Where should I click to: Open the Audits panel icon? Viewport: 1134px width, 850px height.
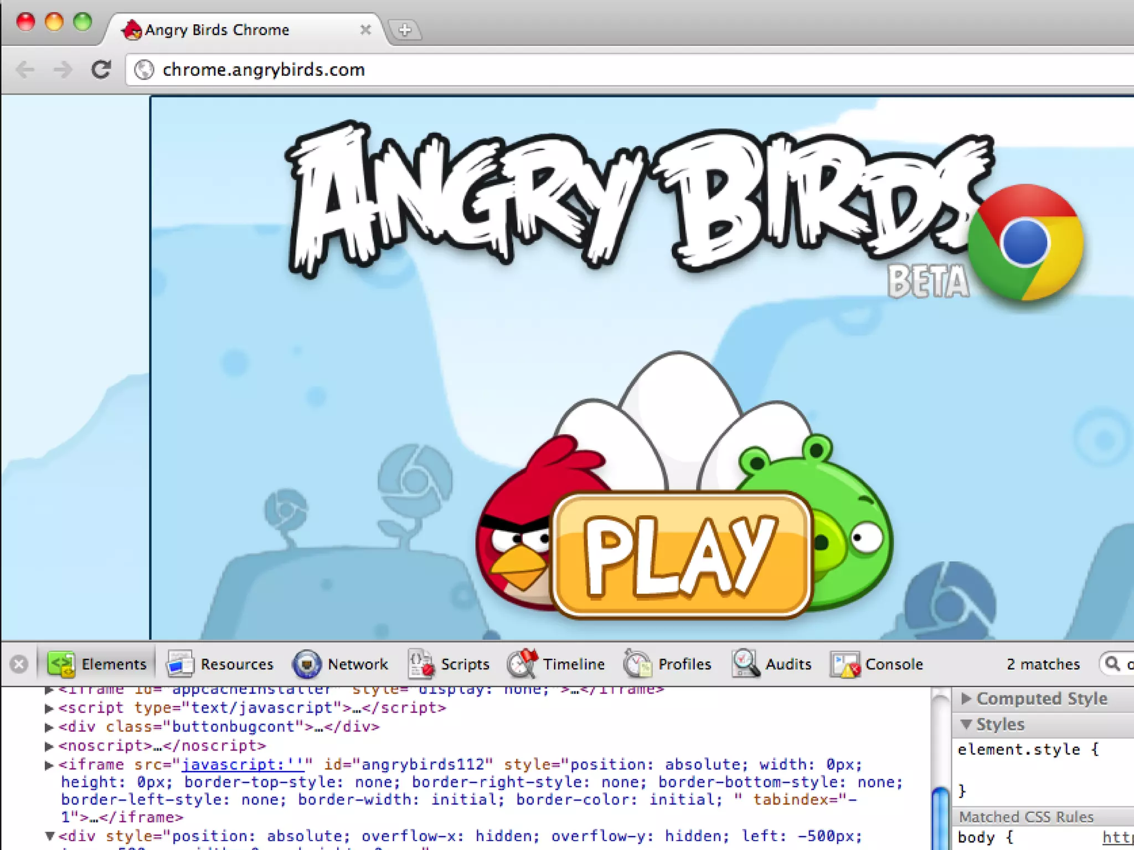(745, 664)
